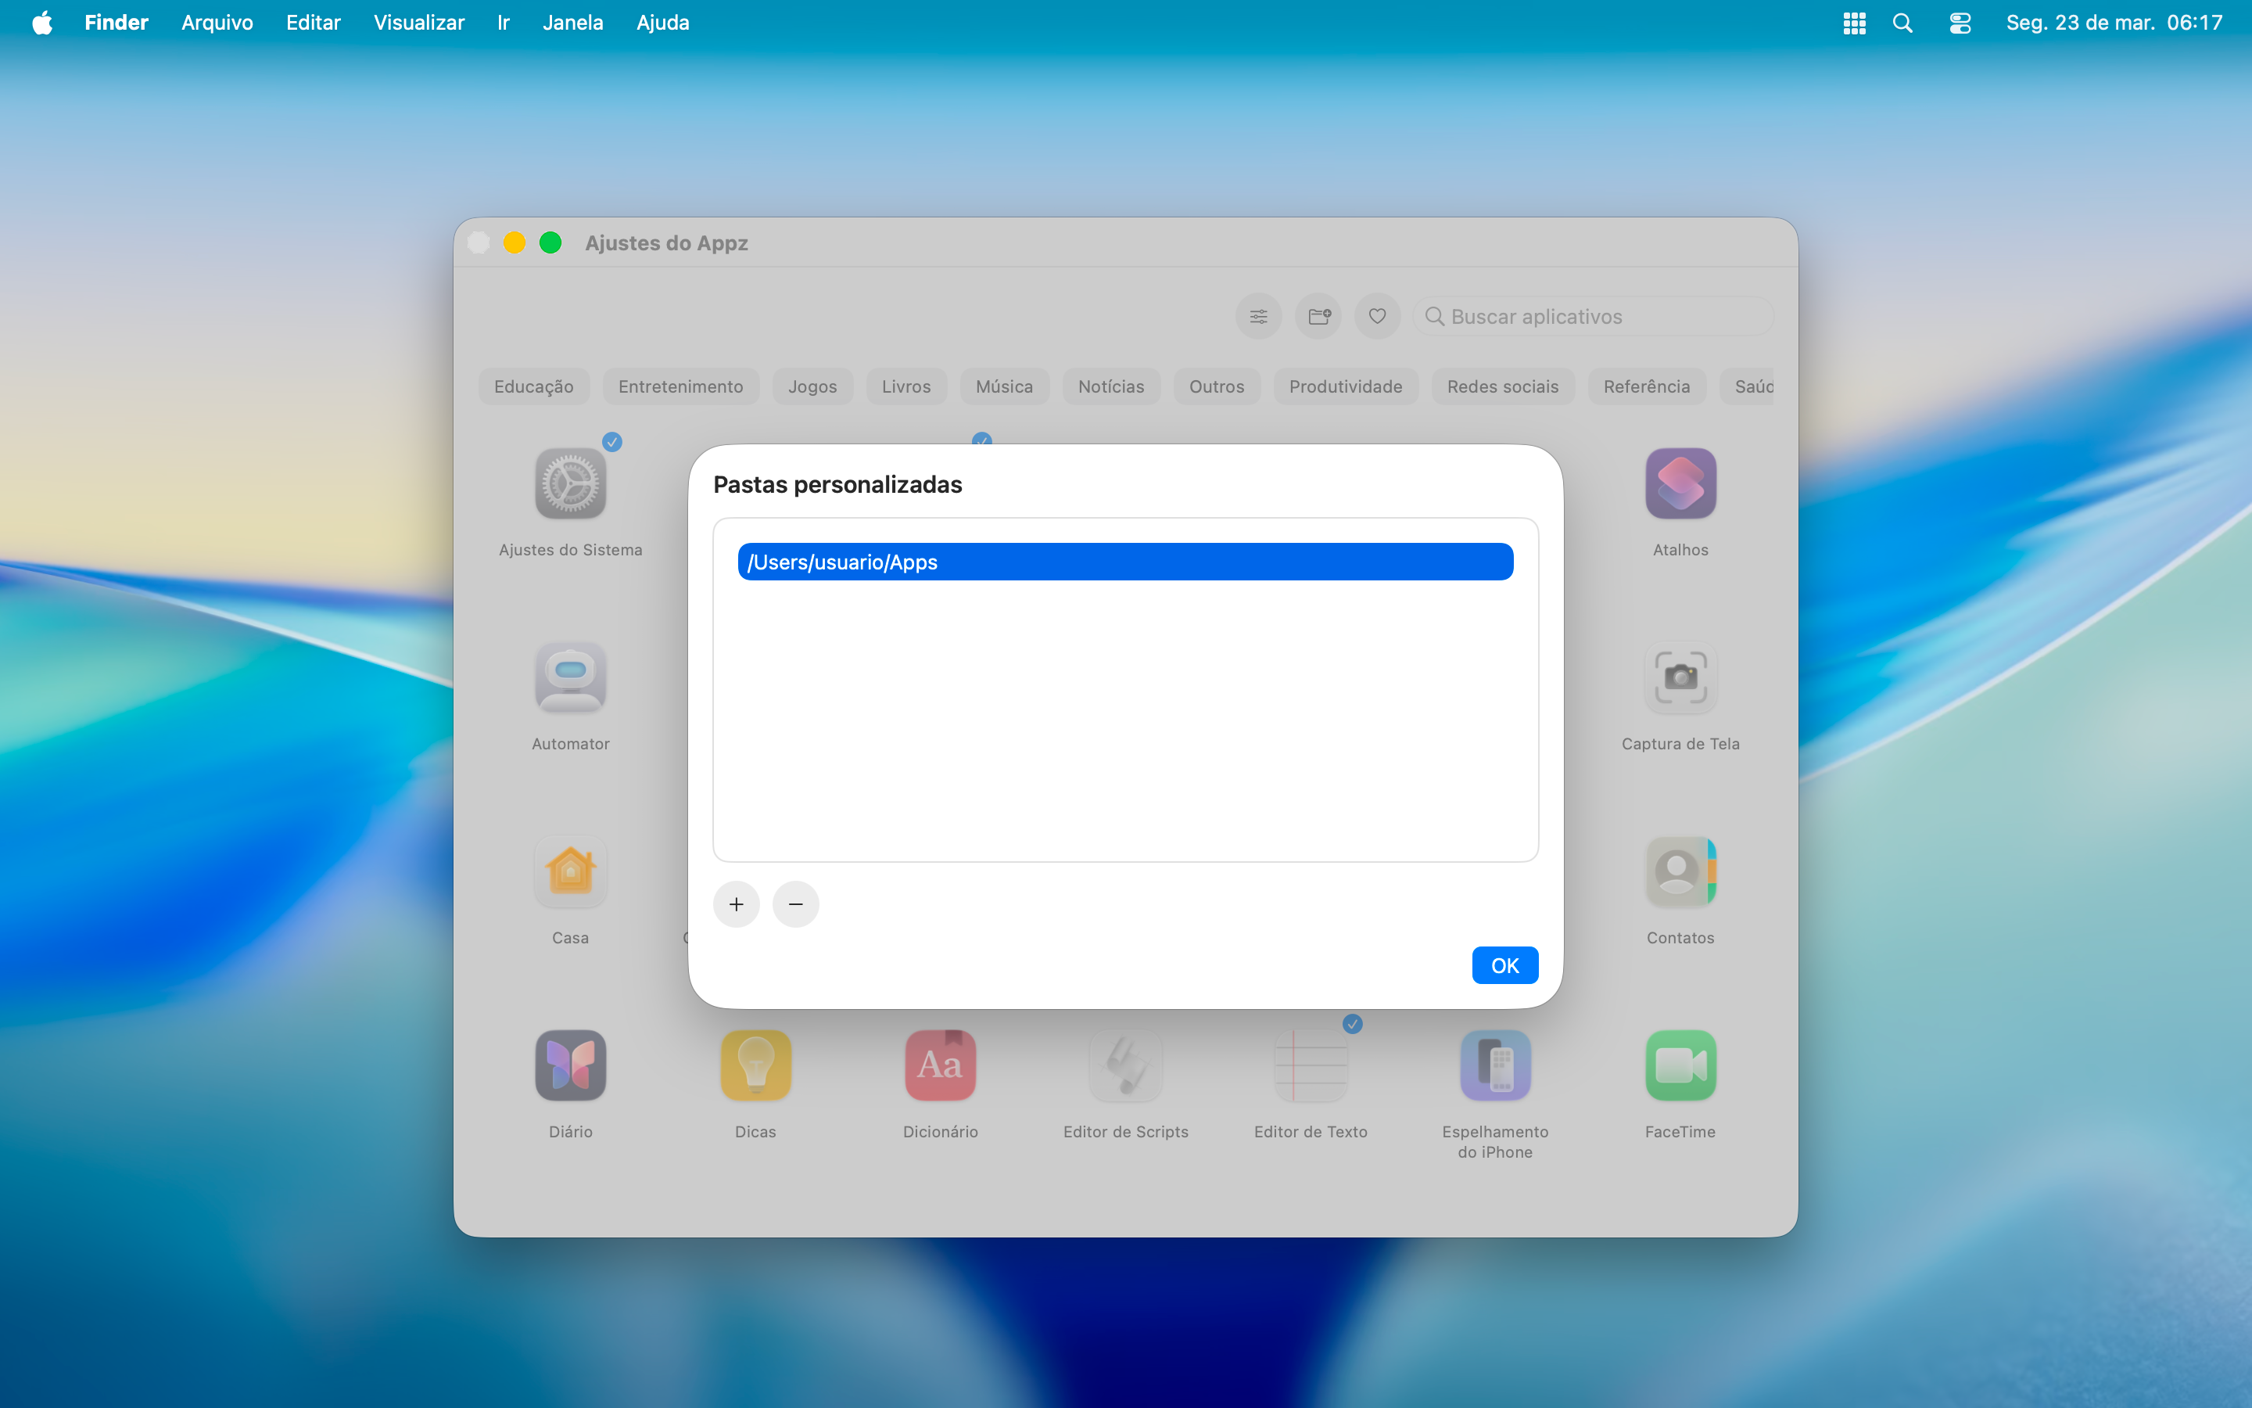Click the Casa app icon
Screen dimensions: 2252x1408
(569, 871)
